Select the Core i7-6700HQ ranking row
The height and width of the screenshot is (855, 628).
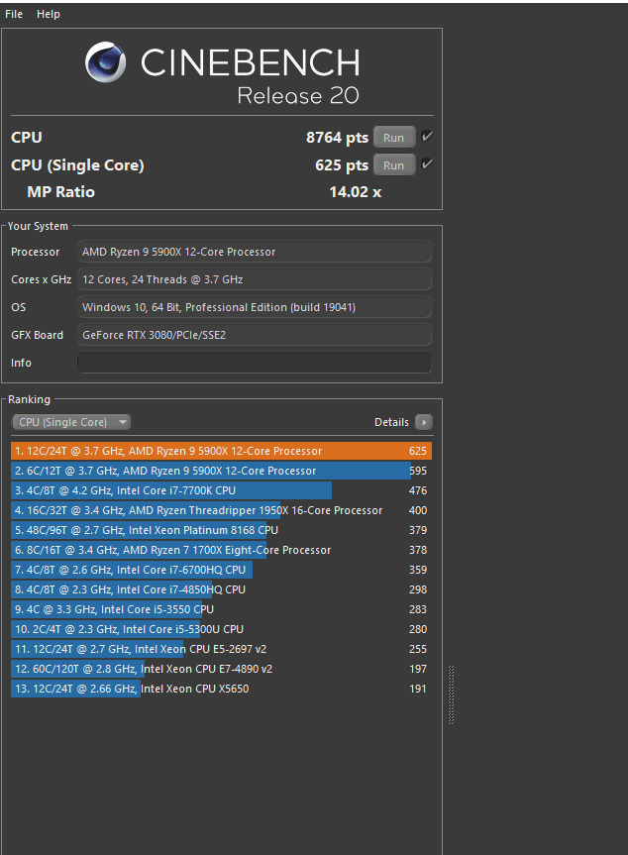coord(221,570)
